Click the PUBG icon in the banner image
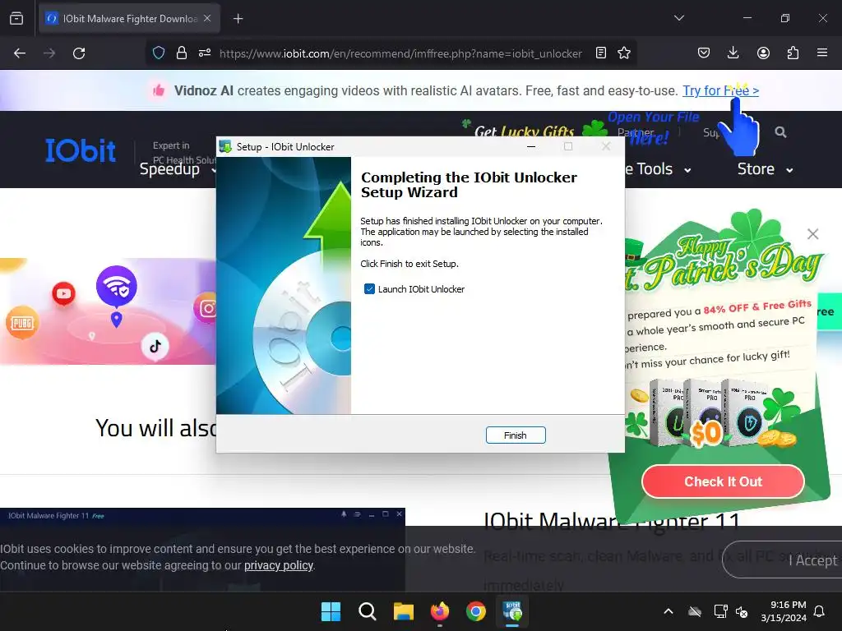Viewport: 842px width, 631px height. [22, 322]
